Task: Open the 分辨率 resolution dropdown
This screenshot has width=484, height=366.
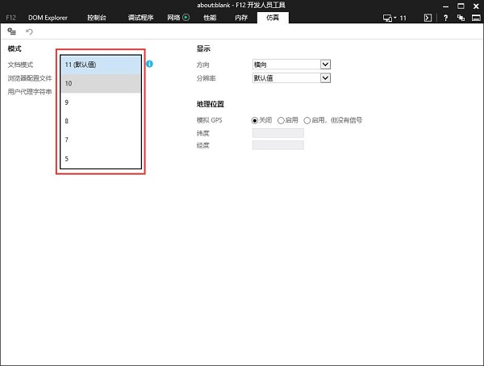Action: coord(291,78)
